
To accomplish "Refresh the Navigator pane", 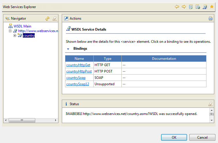I will tap(48, 18).
